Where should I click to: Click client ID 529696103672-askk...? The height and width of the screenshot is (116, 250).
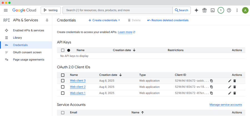coord(192,81)
